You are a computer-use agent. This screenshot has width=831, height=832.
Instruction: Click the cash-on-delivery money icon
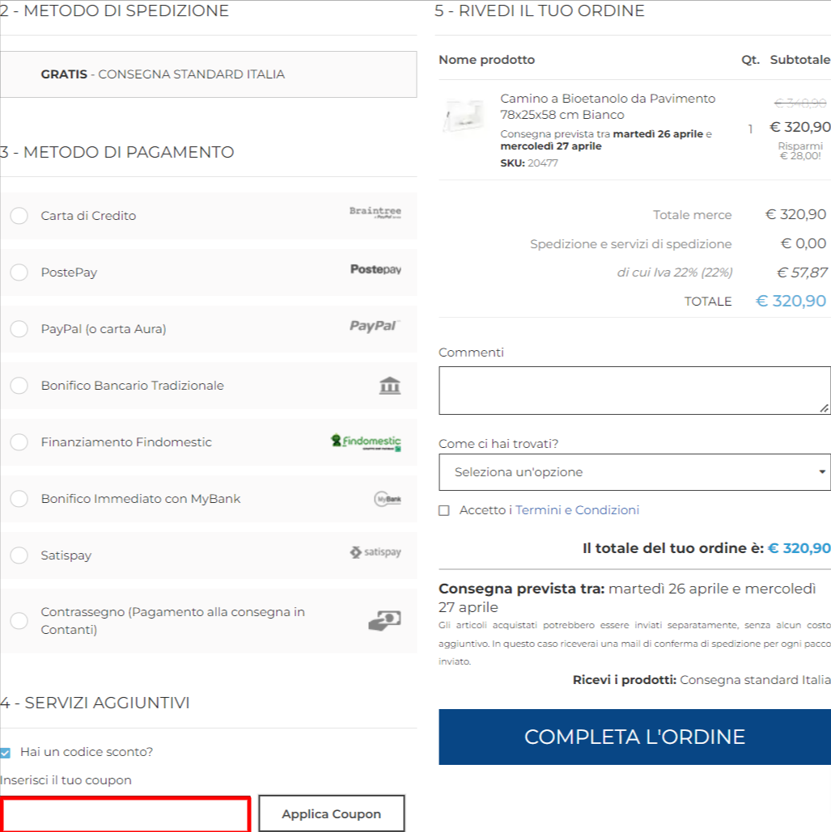click(x=384, y=620)
